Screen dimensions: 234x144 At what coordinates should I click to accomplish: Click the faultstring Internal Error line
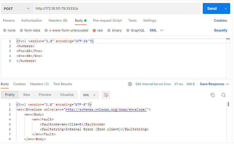pyautogui.click(x=94, y=129)
